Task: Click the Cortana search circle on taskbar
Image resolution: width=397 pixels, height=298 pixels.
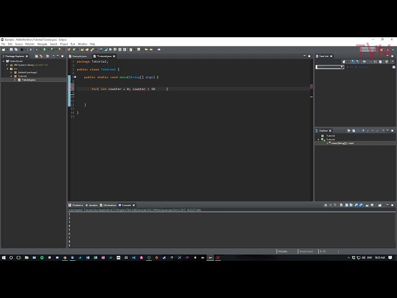Action: 11,258
